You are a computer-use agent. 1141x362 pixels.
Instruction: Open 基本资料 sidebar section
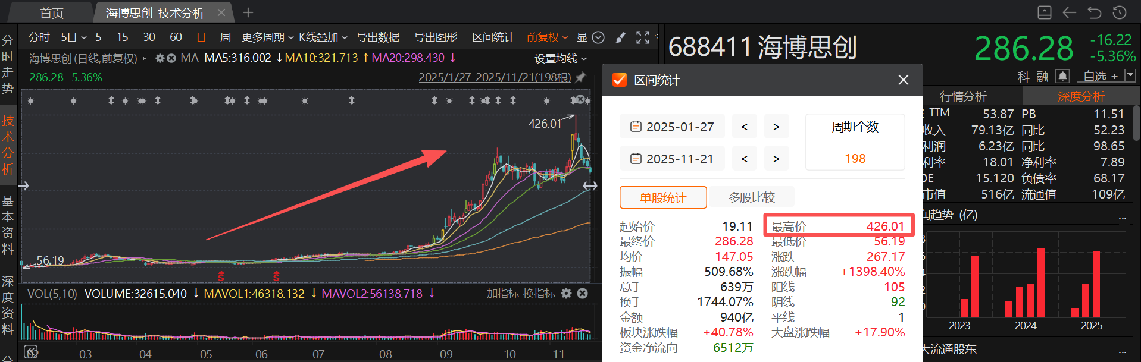click(x=8, y=225)
